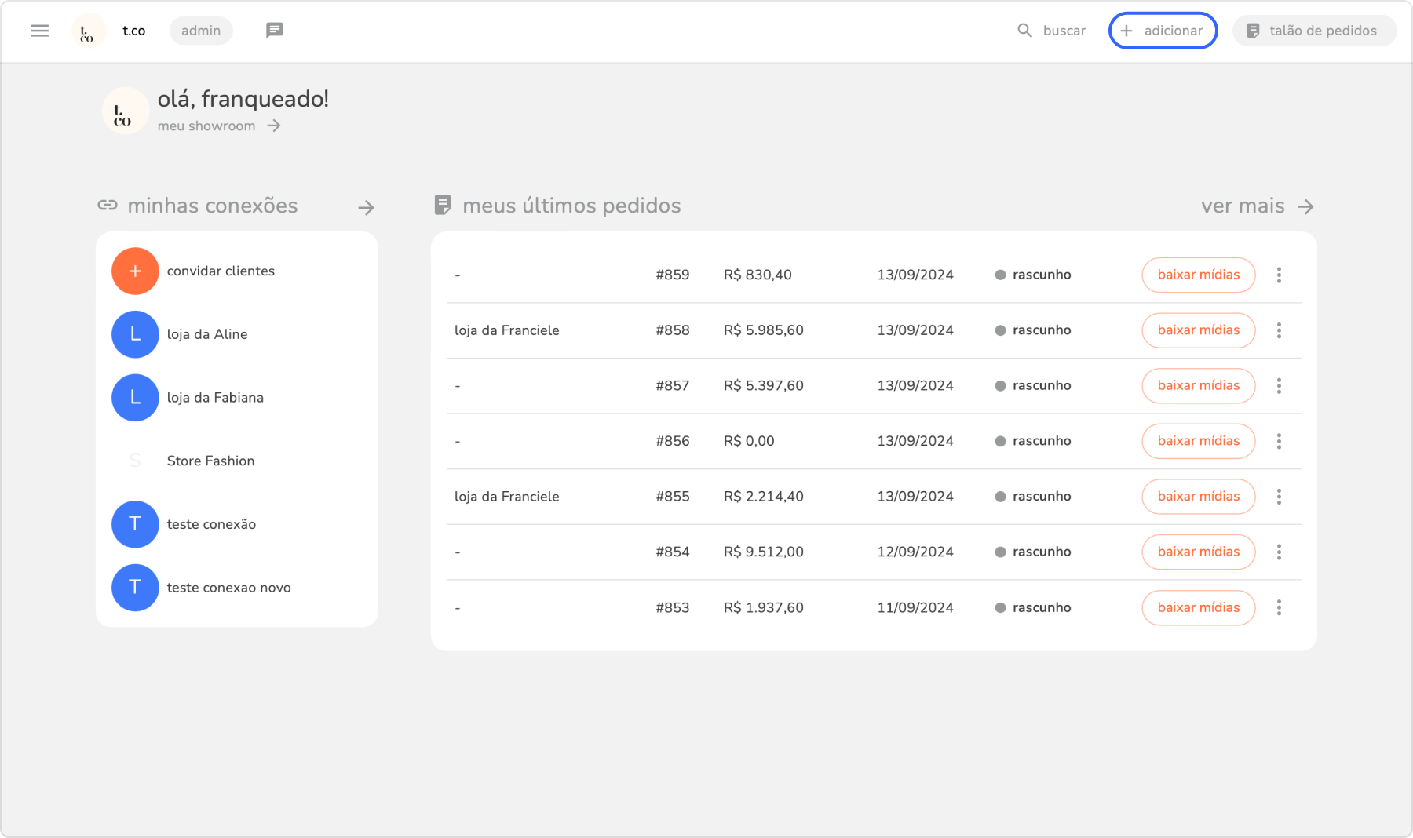Screen dimensions: 1413x838
Task: Click the adicionar button
Action: [1163, 31]
